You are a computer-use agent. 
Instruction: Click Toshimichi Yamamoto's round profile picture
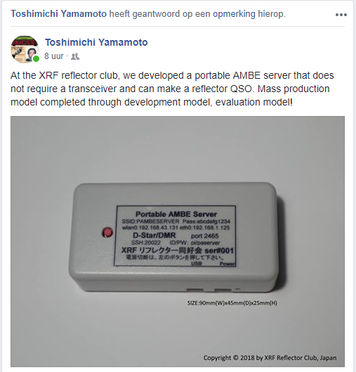(x=25, y=49)
